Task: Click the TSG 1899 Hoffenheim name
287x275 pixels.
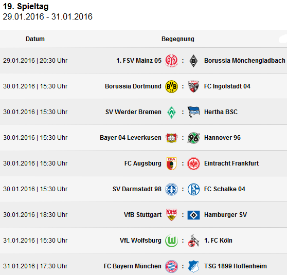Action: [x=236, y=266]
